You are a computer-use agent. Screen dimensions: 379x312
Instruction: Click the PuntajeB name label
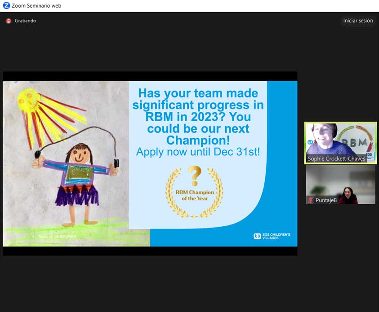(326, 200)
